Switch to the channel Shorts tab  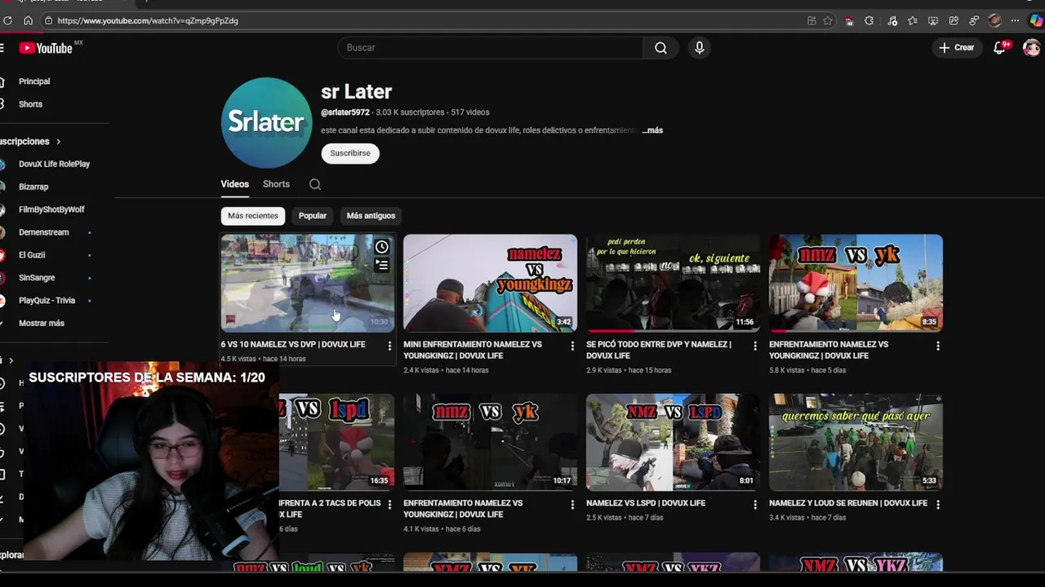click(276, 184)
